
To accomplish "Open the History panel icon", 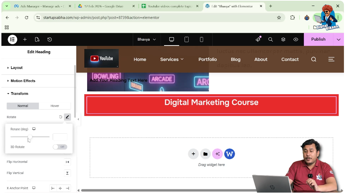I will pyautogui.click(x=50, y=40).
